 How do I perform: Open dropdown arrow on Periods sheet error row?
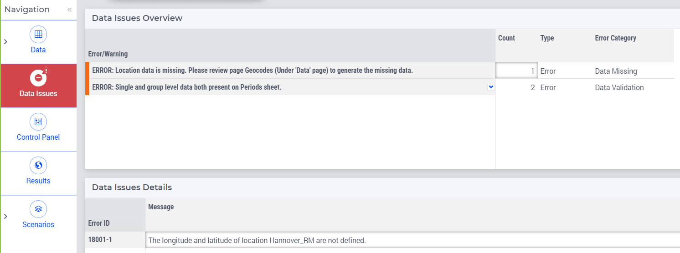[491, 86]
